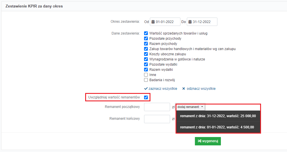Focus the Remanent początkowy input field
The width and height of the screenshot is (287, 152).
coord(157,107)
